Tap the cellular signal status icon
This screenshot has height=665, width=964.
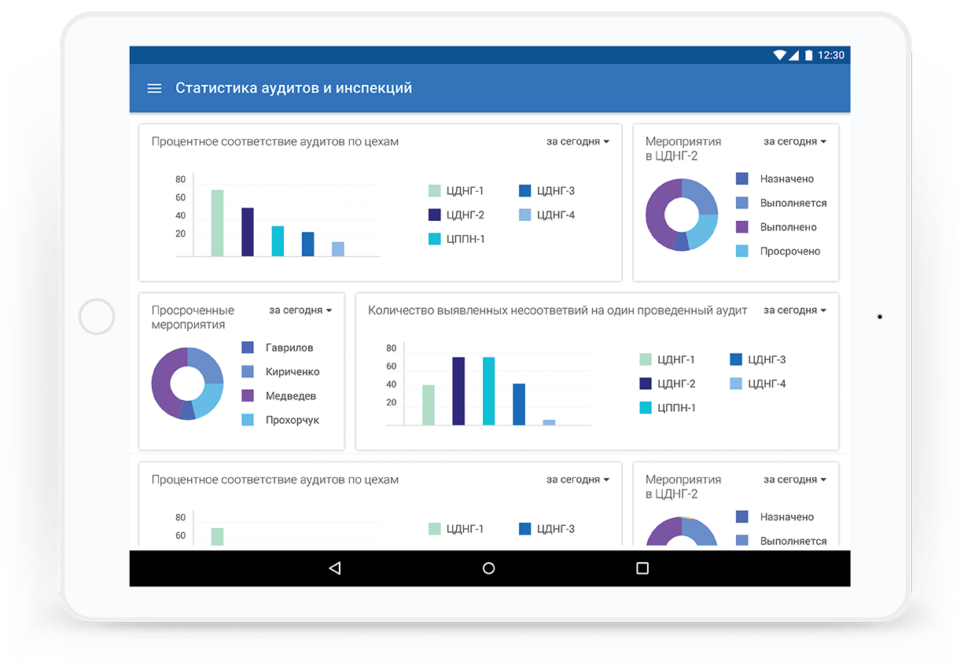793,55
